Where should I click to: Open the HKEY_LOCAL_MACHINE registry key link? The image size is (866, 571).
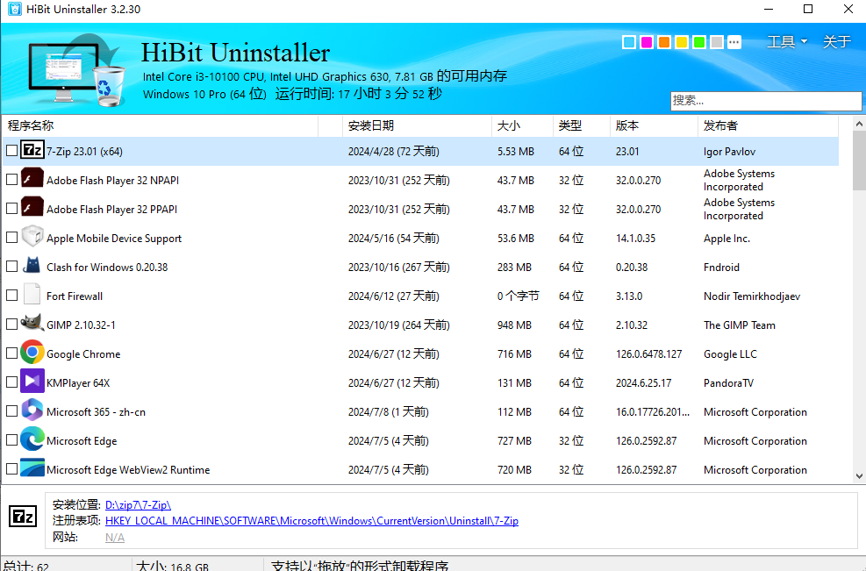(x=311, y=520)
